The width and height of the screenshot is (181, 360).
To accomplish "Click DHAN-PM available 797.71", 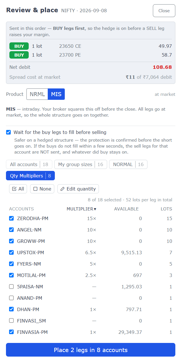I will 134,309.
